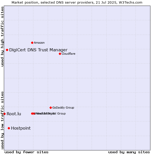Click the red Cloudflare data point

(60, 54)
